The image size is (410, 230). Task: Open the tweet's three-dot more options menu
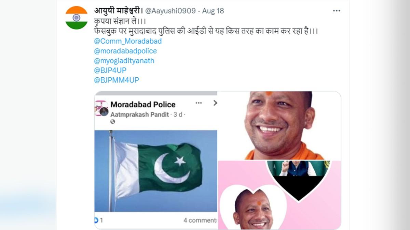337,11
